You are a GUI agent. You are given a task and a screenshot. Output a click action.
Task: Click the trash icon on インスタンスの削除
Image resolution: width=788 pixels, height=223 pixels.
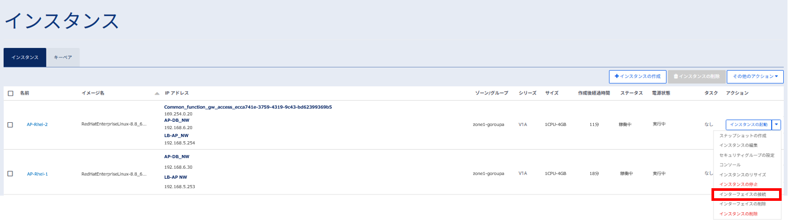[x=676, y=77]
